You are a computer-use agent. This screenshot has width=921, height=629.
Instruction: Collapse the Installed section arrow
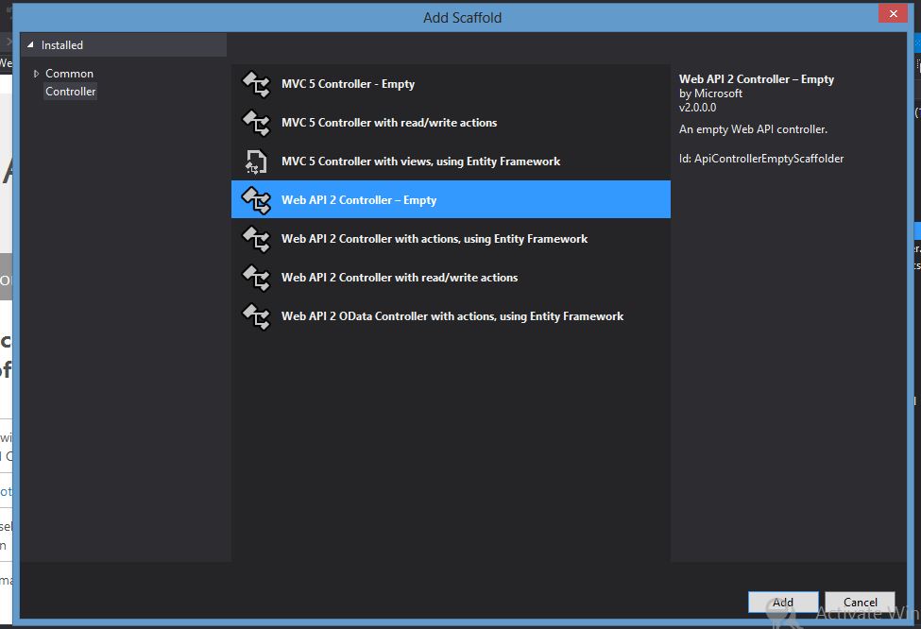[x=30, y=44]
